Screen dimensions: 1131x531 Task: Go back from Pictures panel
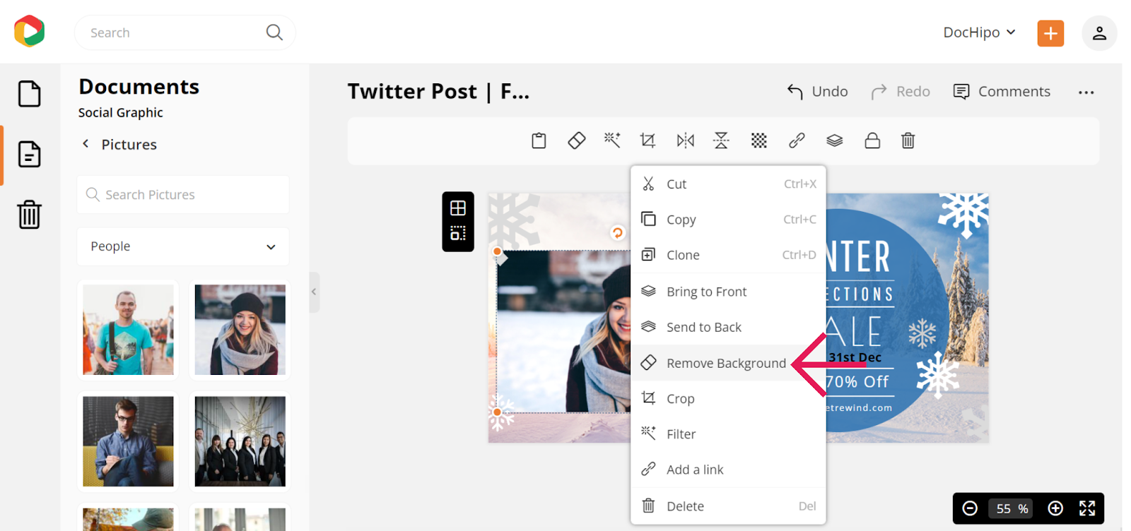[86, 144]
